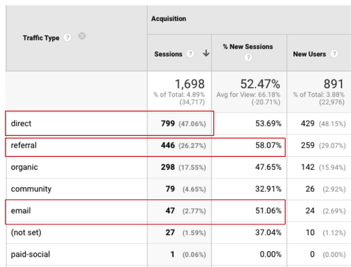This screenshot has width=351, height=267.
Task: Click help icon next to Traffic Type
Action: (x=68, y=38)
